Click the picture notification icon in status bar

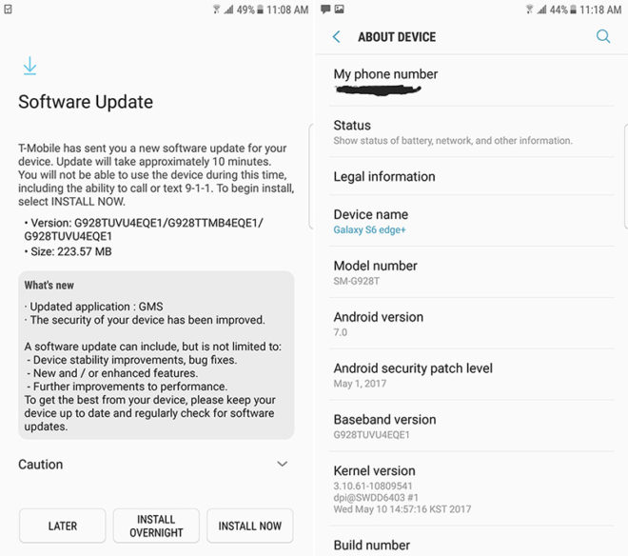340,10
